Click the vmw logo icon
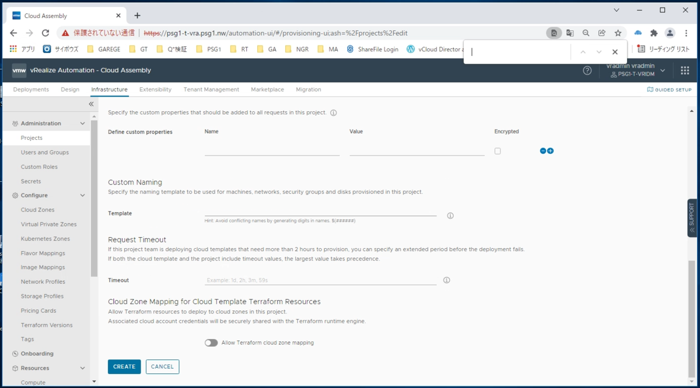This screenshot has height=388, width=700. pos(19,70)
